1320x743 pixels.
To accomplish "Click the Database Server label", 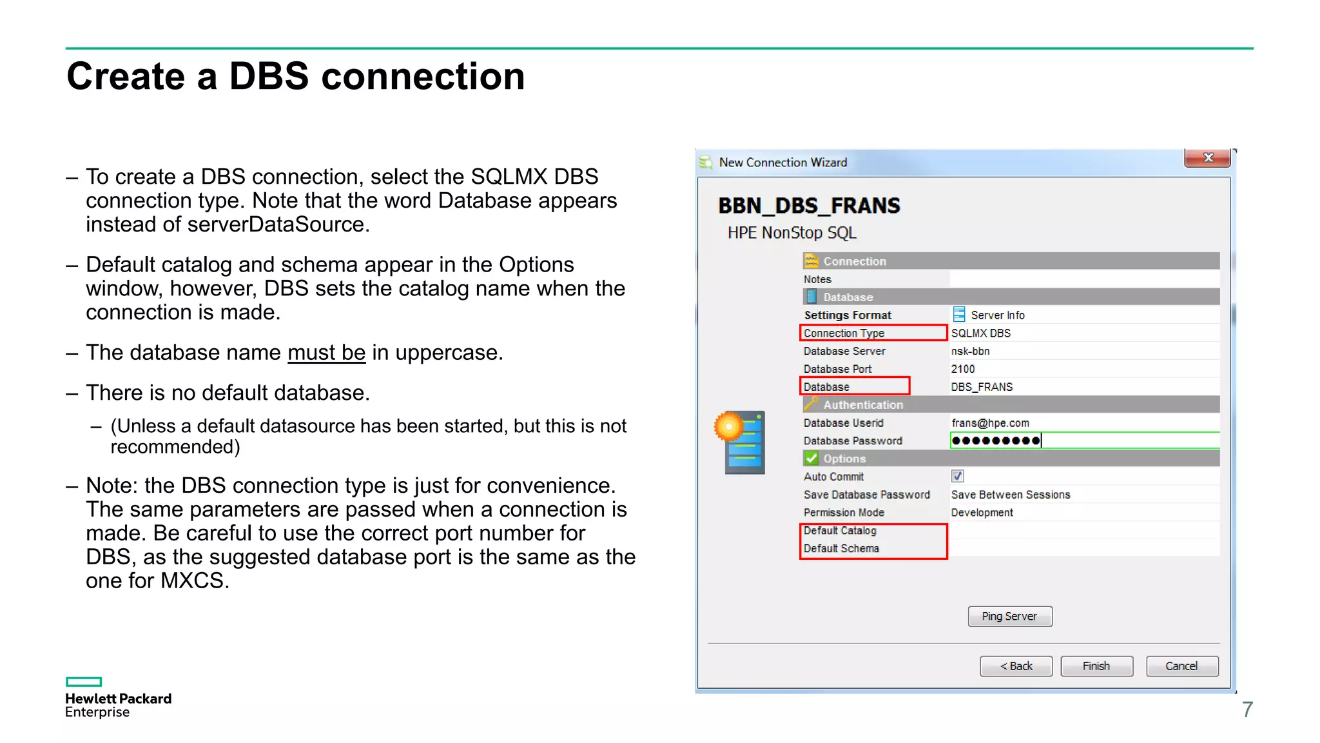I will point(844,351).
